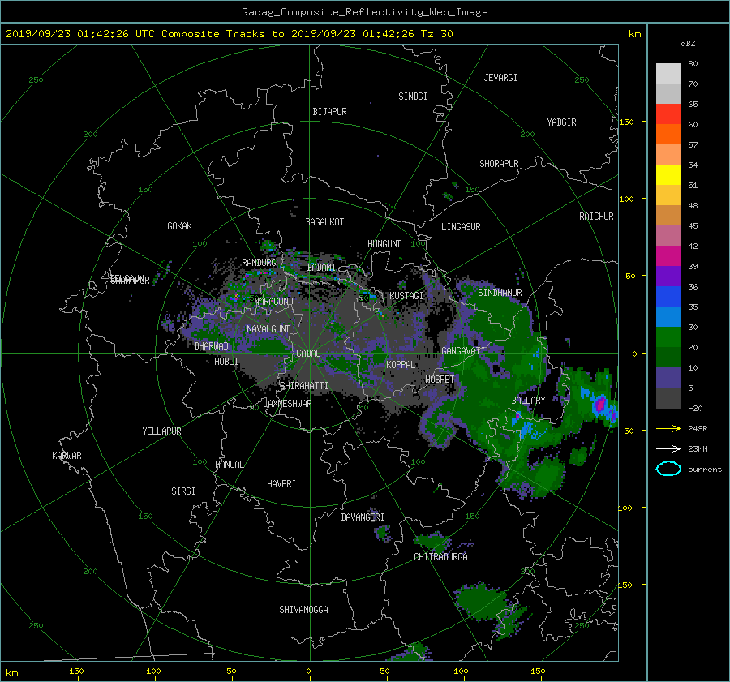Click the cyan current ellipse legend icon
730x682 pixels.
pyautogui.click(x=668, y=469)
